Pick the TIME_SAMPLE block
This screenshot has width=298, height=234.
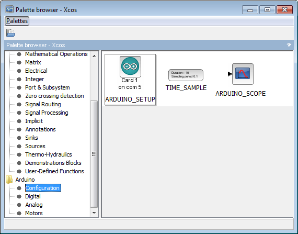(186, 75)
